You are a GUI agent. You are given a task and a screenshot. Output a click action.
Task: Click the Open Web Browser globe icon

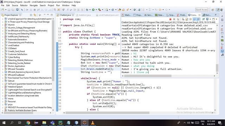[x=134, y=10]
